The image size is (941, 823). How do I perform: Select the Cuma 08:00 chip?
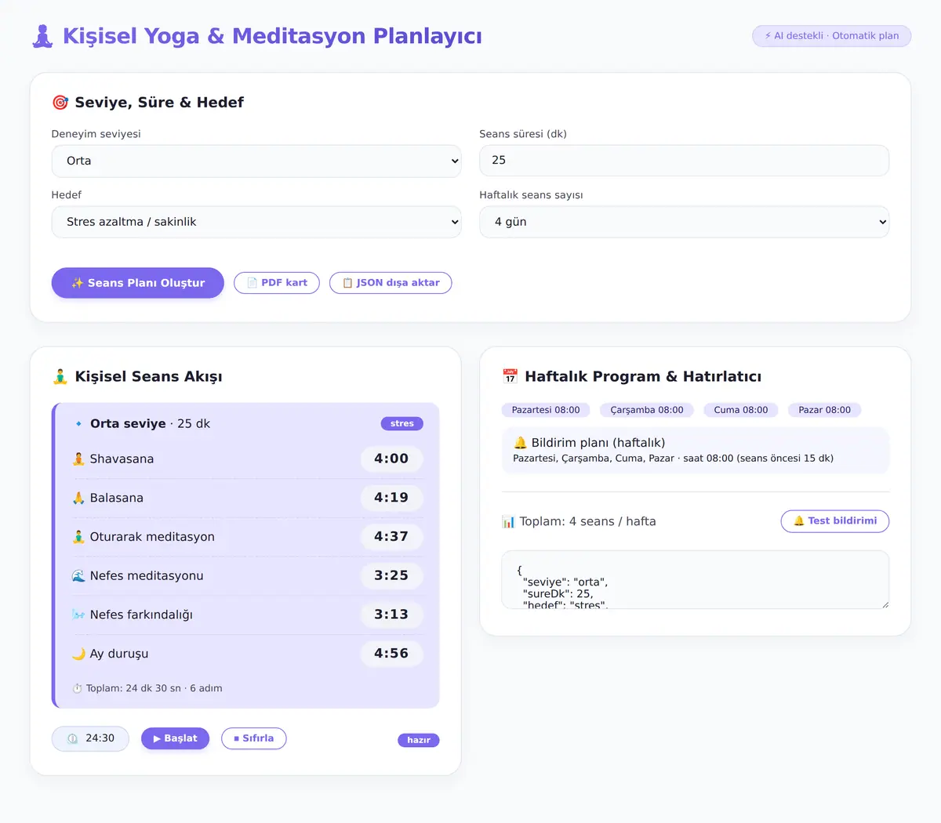[741, 410]
